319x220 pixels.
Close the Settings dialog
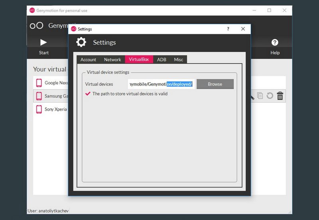pyautogui.click(x=243, y=29)
